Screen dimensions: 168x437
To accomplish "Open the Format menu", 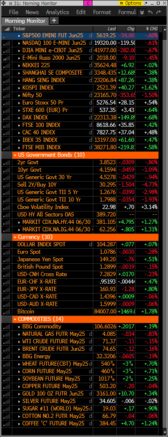I will (102, 12).
